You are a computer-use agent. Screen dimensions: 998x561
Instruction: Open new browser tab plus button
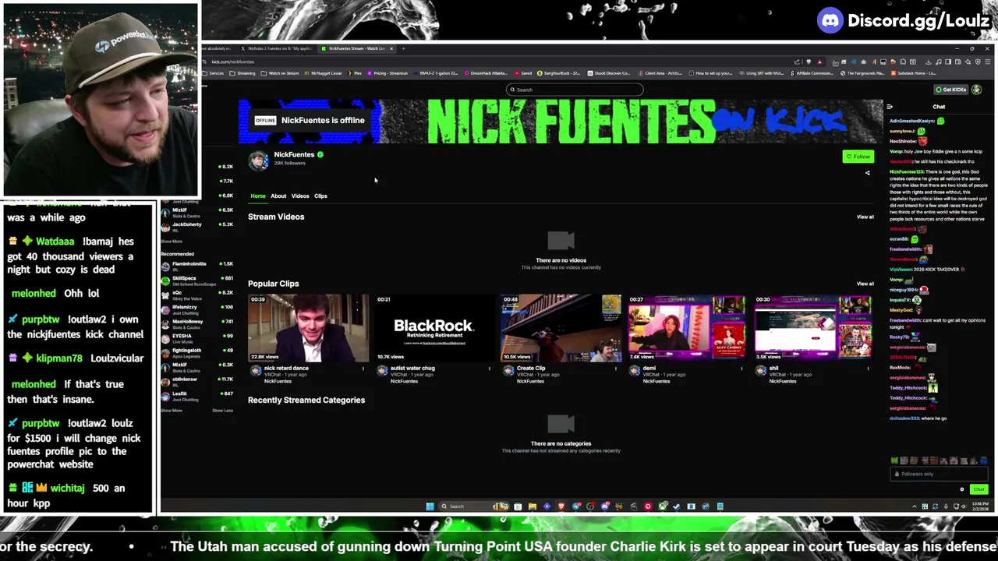pyautogui.click(x=402, y=48)
